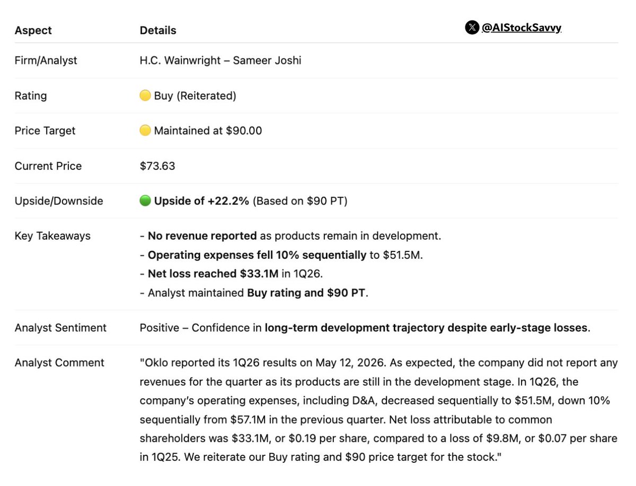
Task: Click the 'Current Price' row label
Action: coord(48,166)
